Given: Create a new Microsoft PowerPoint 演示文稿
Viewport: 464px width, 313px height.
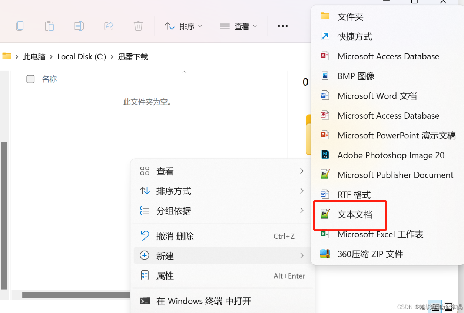Looking at the screenshot, I should click(x=387, y=135).
